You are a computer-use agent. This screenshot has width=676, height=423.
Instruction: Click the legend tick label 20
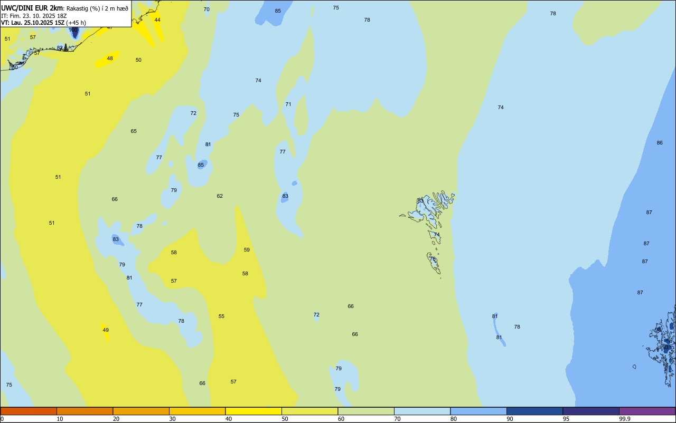click(x=116, y=419)
